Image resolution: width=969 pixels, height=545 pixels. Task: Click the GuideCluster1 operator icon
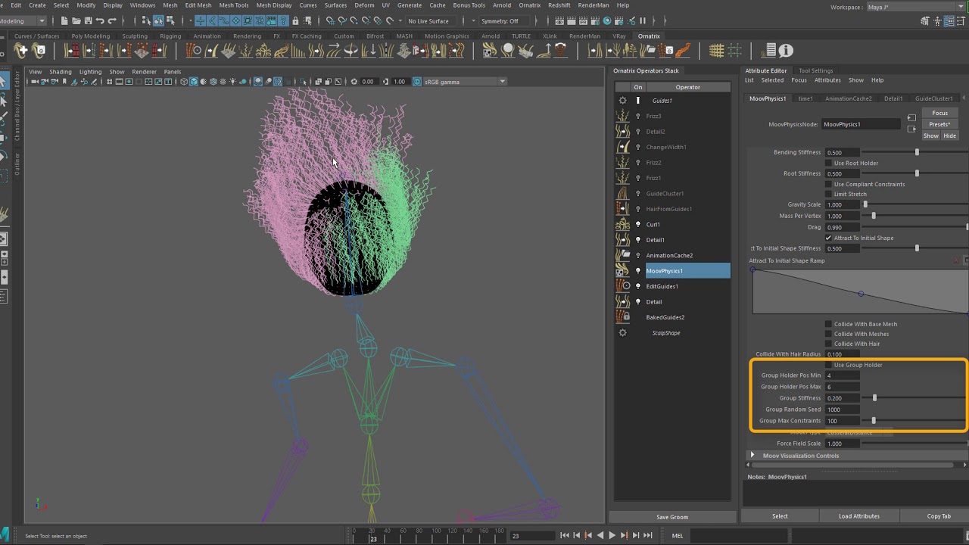623,193
